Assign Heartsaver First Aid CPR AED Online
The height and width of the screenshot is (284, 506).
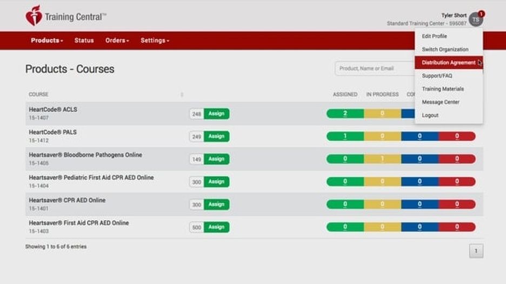coord(217,227)
